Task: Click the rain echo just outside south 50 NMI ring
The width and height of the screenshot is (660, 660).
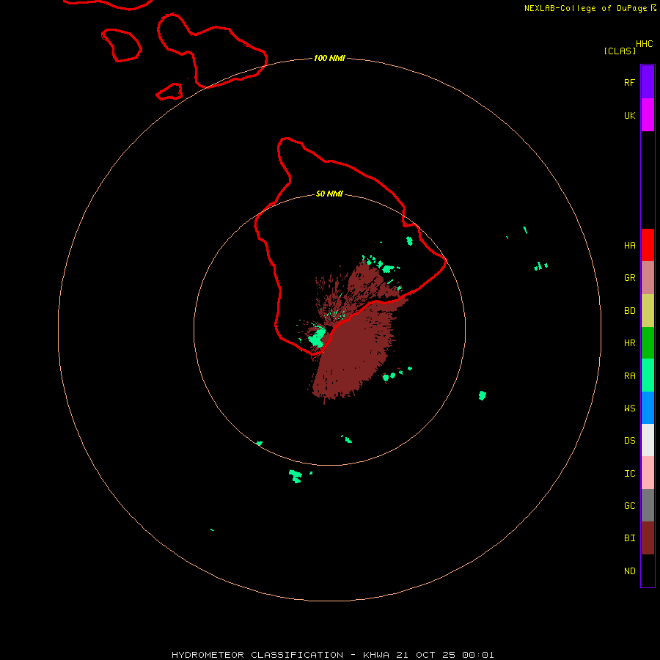Action: (x=296, y=476)
